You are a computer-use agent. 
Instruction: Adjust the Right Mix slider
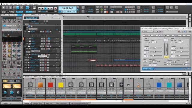coord(182,55)
